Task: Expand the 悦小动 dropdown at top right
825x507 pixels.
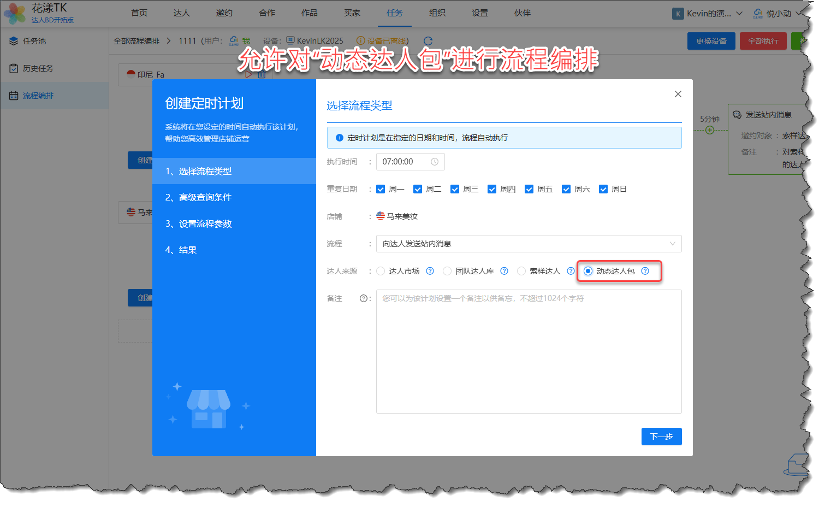Action: coord(800,14)
